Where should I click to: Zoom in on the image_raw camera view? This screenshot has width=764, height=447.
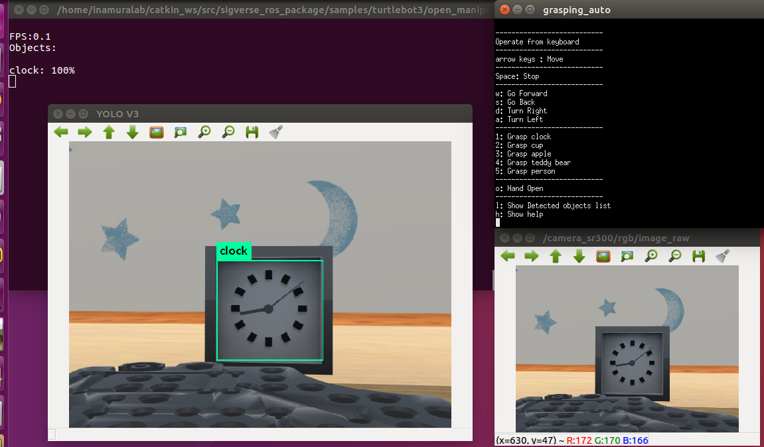651,256
